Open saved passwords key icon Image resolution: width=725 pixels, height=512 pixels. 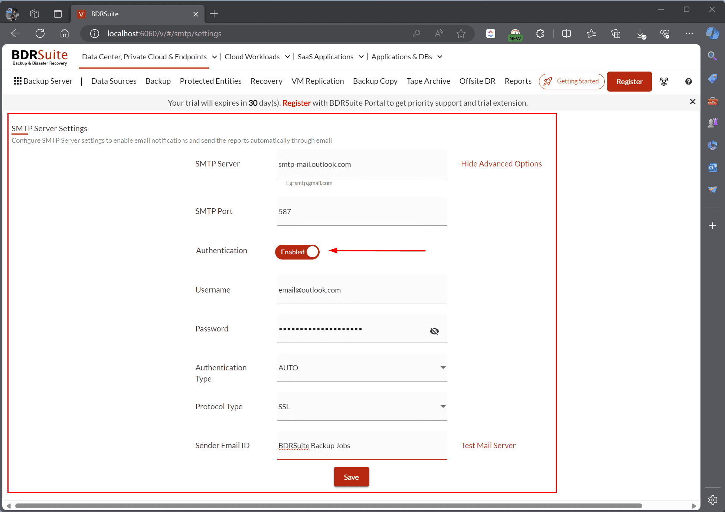click(416, 34)
